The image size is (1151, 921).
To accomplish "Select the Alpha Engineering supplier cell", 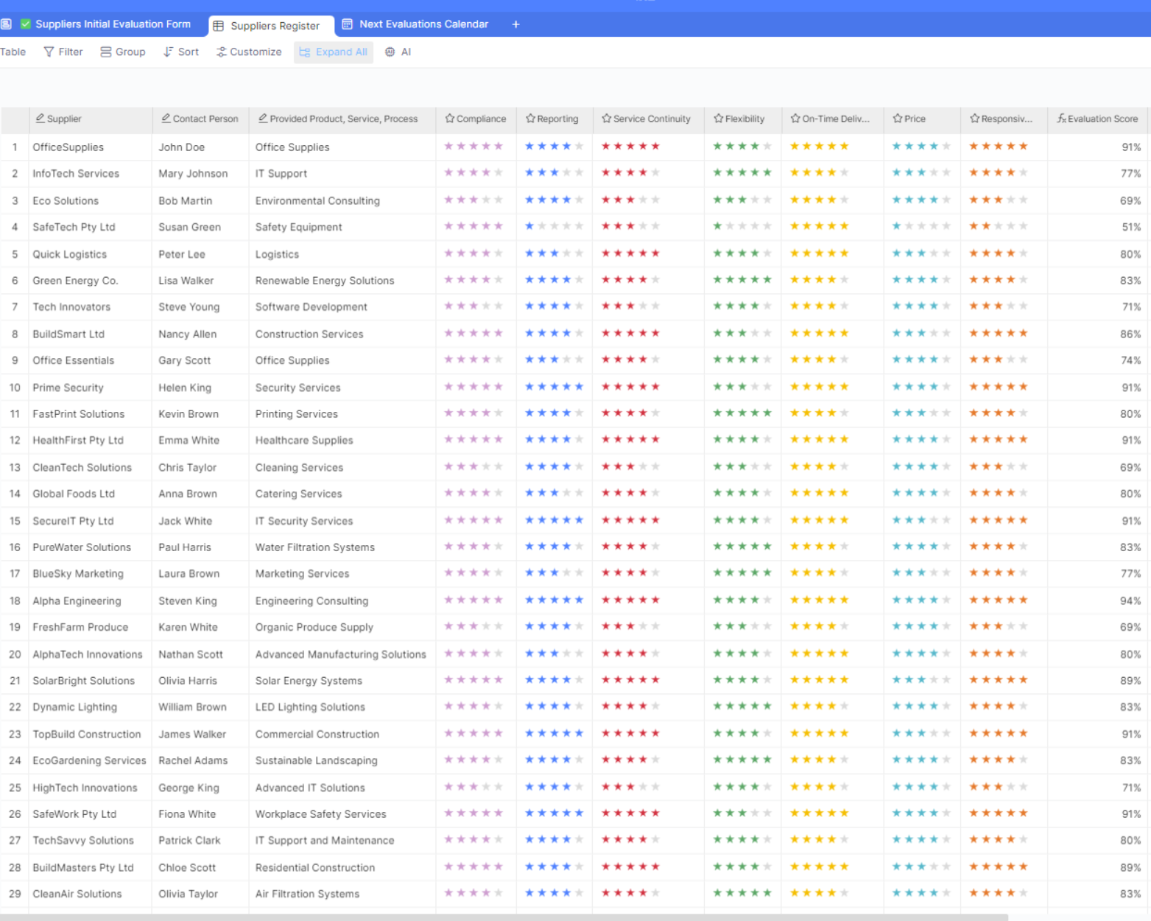I will [x=77, y=601].
